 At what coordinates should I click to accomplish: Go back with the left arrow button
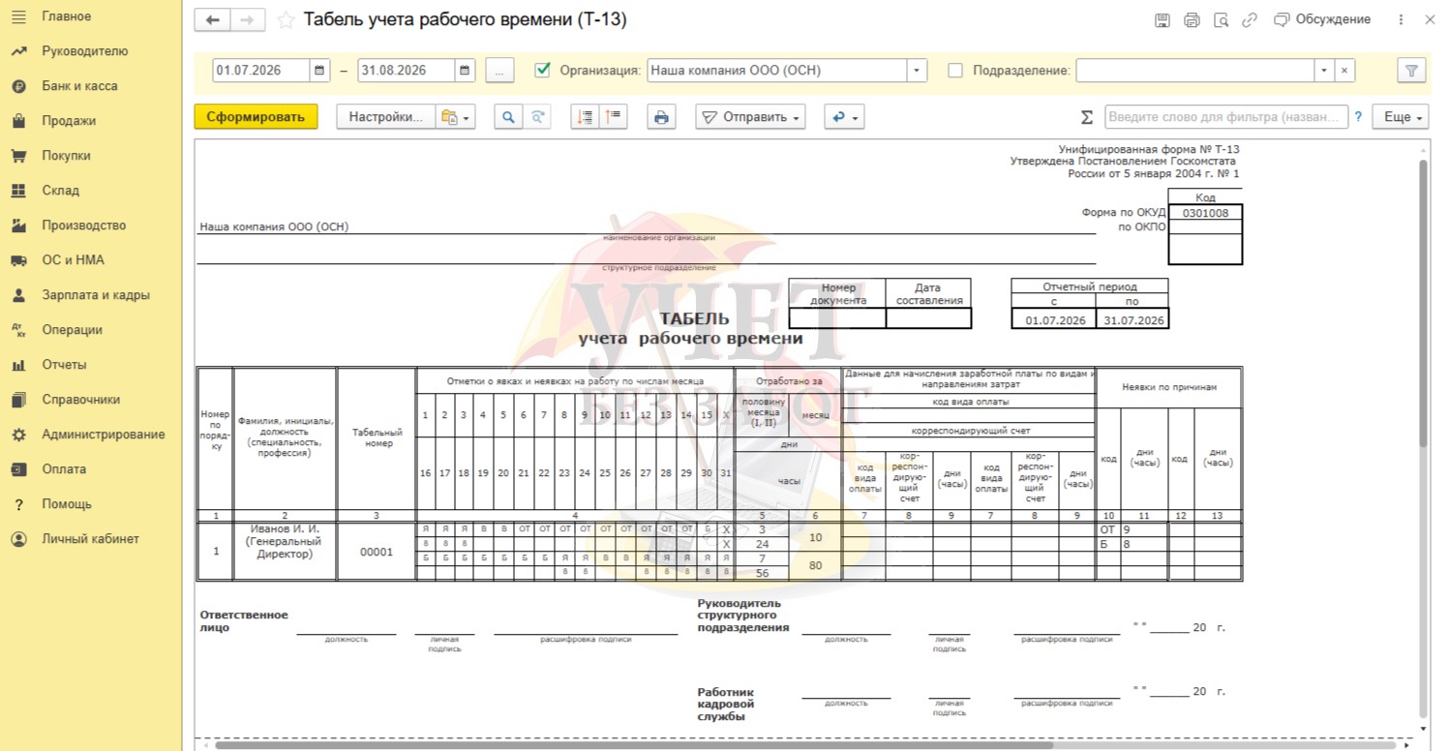(x=213, y=20)
